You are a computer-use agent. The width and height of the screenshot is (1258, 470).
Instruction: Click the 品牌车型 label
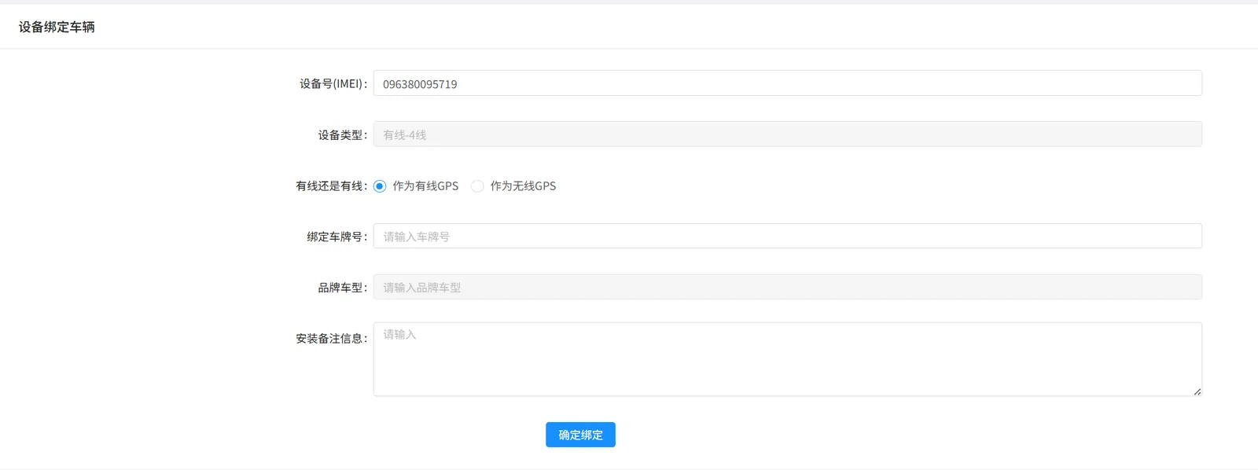[x=343, y=288]
